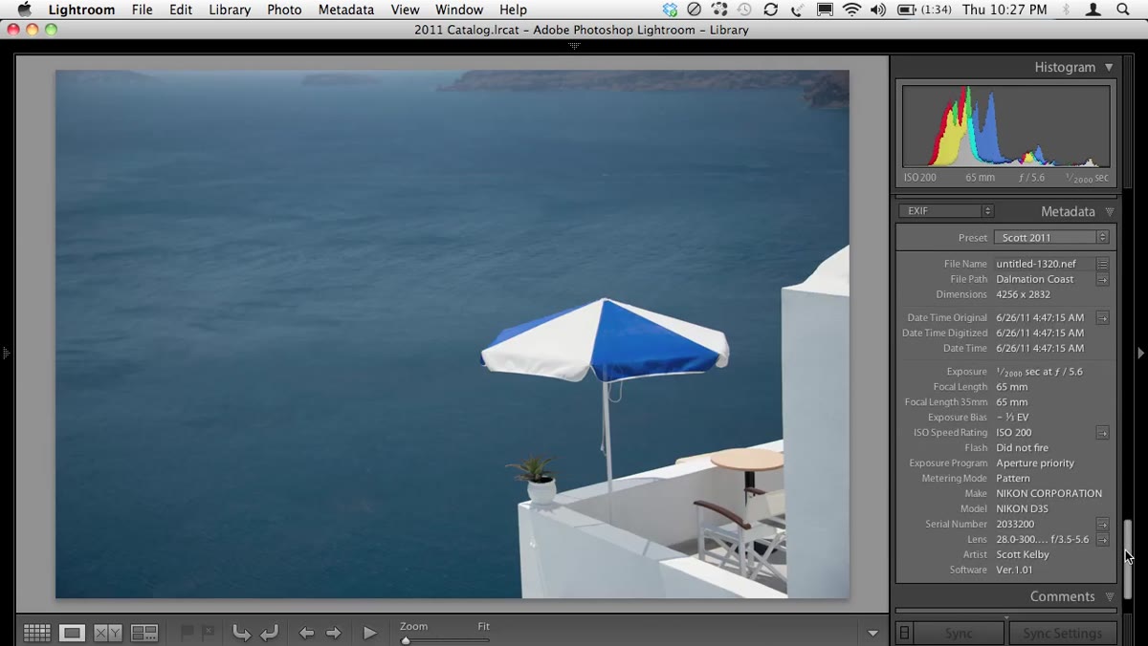
Task: Click the Fit zoom label
Action: pyautogui.click(x=483, y=626)
